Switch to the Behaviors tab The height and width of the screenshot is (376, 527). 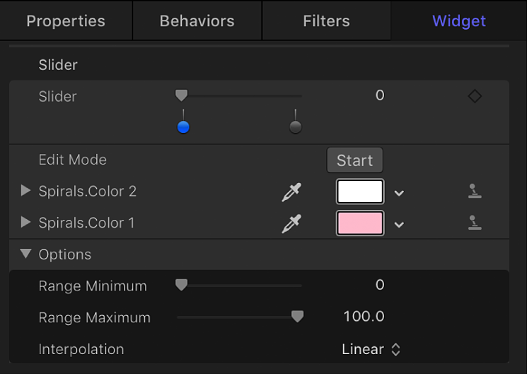coord(197,20)
